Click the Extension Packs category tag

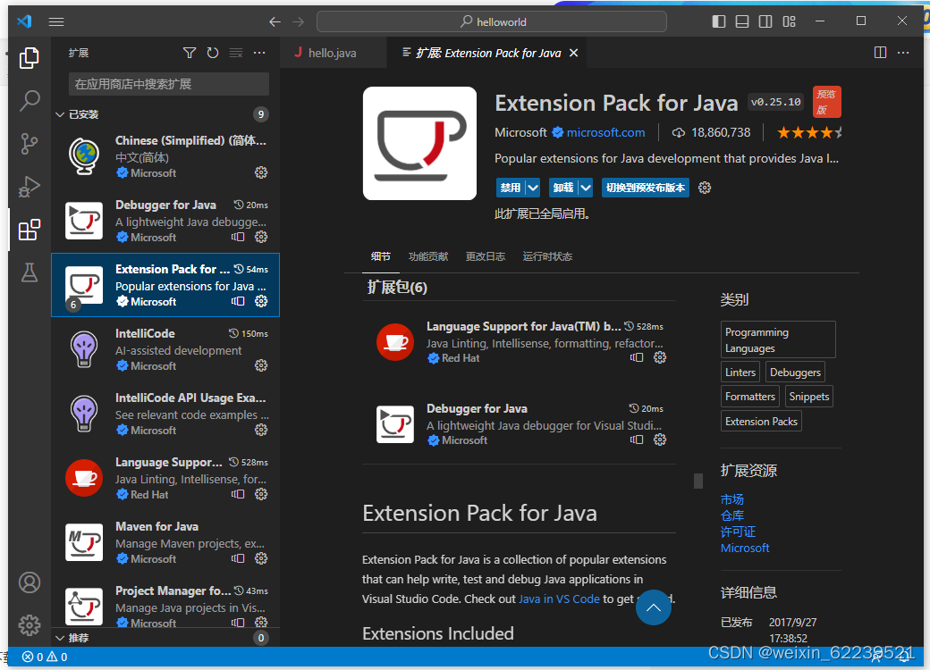click(761, 421)
